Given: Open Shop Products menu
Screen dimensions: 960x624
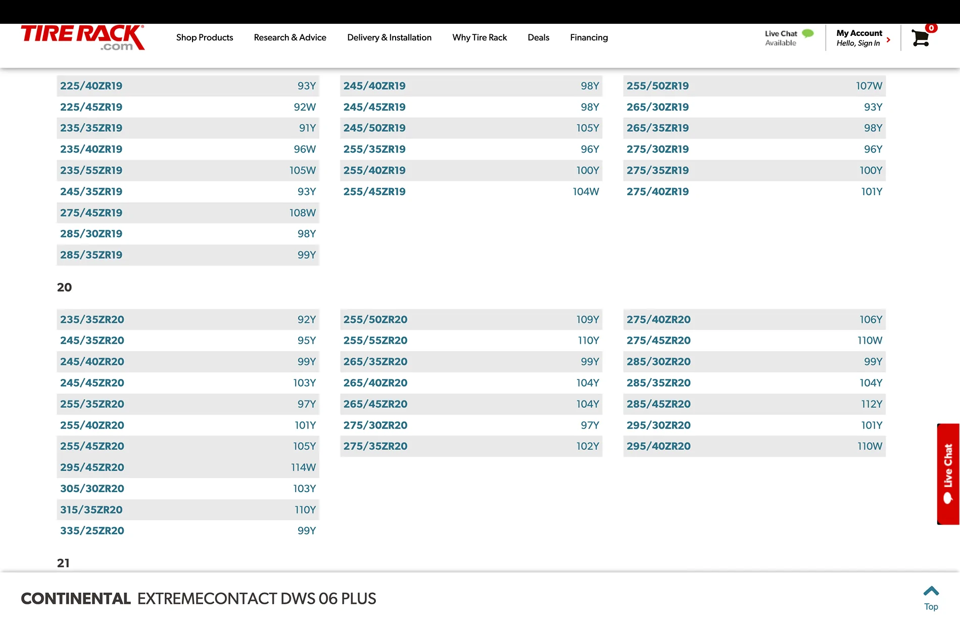Looking at the screenshot, I should pos(205,37).
